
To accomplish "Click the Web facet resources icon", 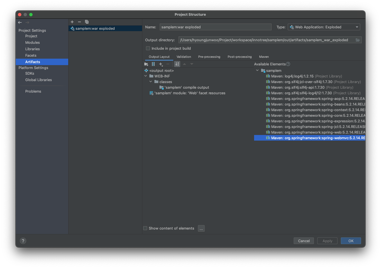I will pyautogui.click(x=152, y=93).
